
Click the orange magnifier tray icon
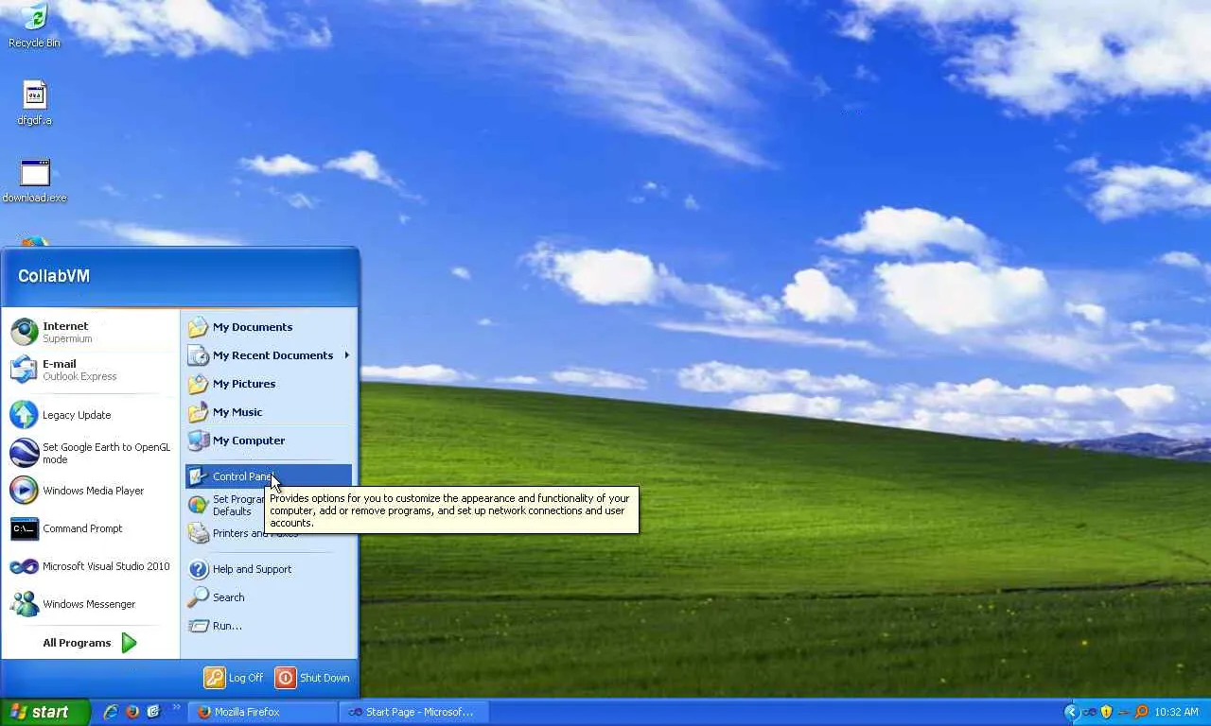[1141, 712]
